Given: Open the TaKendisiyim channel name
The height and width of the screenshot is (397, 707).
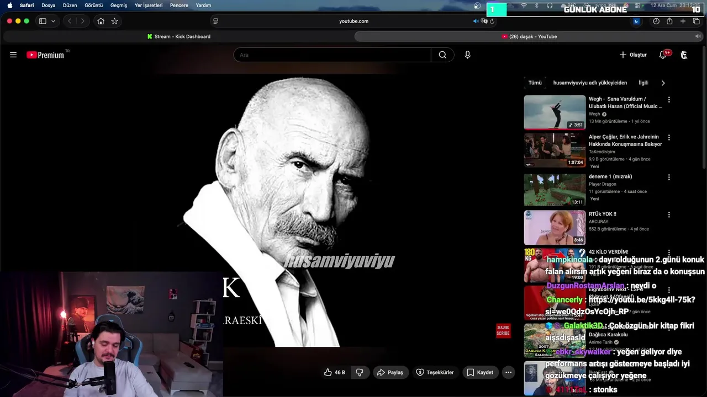Looking at the screenshot, I should (602, 152).
